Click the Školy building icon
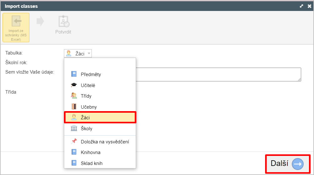 pyautogui.click(x=74, y=128)
